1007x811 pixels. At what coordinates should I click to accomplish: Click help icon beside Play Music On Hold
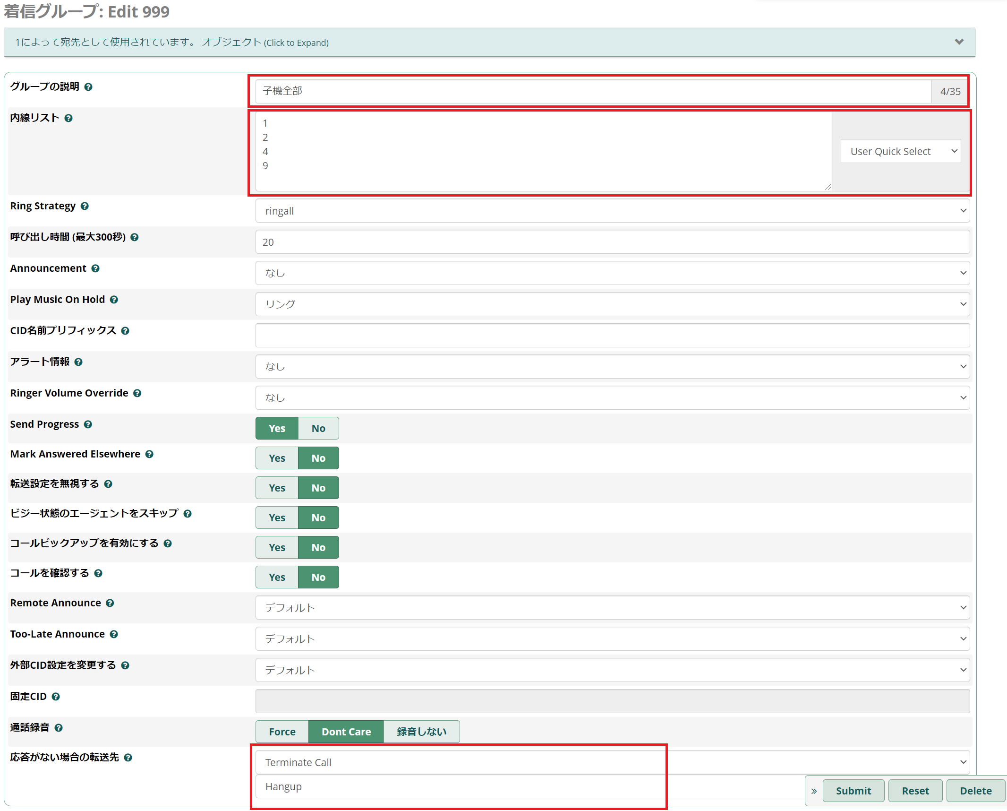114,300
